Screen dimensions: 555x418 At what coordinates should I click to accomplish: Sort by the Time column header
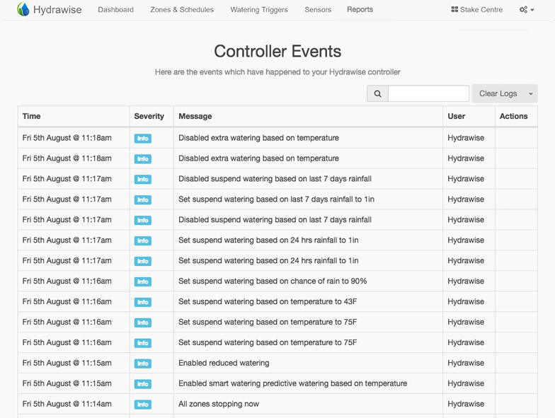pos(31,116)
